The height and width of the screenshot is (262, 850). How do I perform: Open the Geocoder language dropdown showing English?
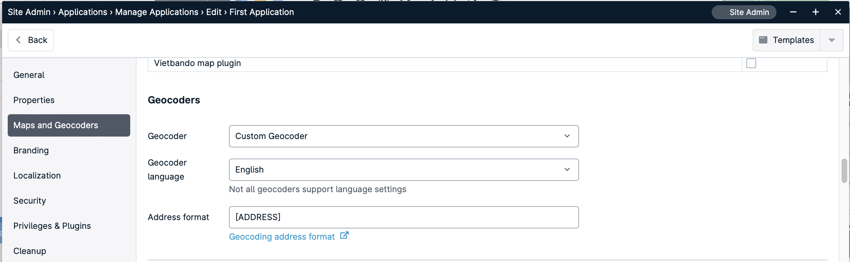(x=404, y=170)
